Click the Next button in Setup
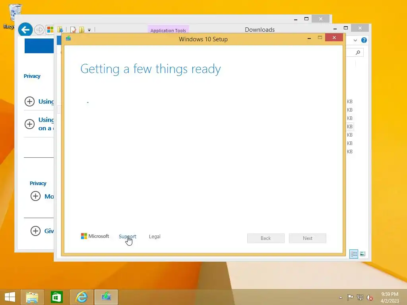Screen dimensions: 407x305 point(308,238)
